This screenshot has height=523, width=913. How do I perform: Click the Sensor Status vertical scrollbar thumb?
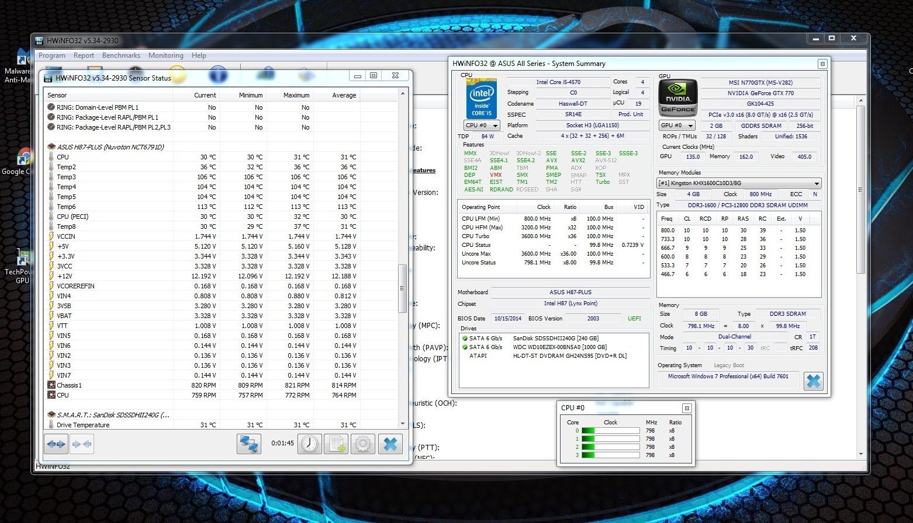402,288
